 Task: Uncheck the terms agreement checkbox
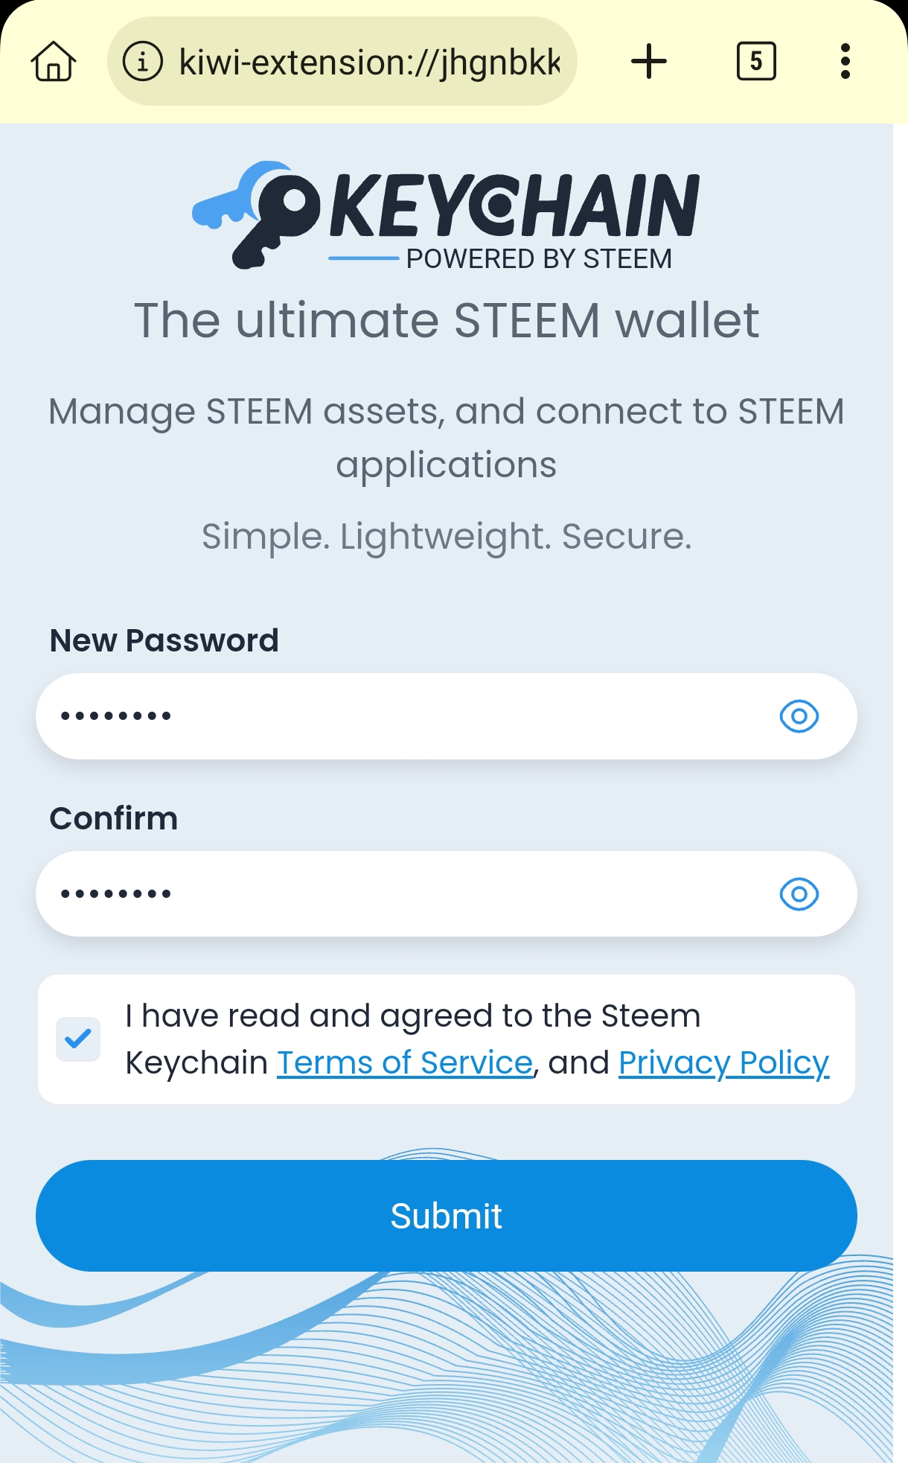[x=78, y=1039]
